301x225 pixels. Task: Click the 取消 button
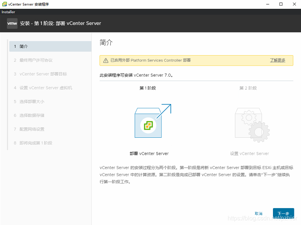[x=258, y=214]
